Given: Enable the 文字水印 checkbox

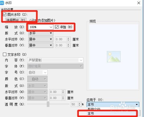Looking at the screenshot, I should [x=4, y=54].
